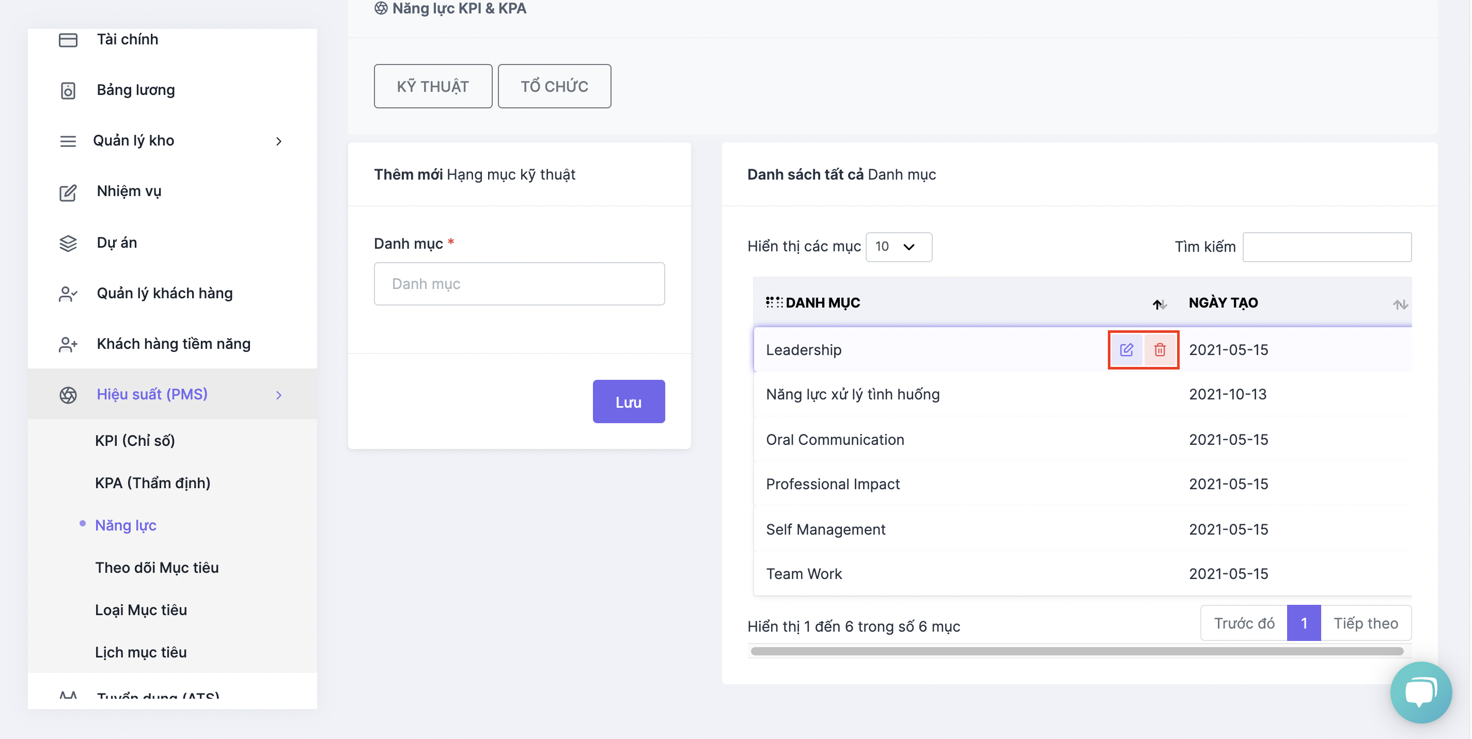Open the chat support bubble
This screenshot has height=739, width=1472.
(x=1420, y=692)
